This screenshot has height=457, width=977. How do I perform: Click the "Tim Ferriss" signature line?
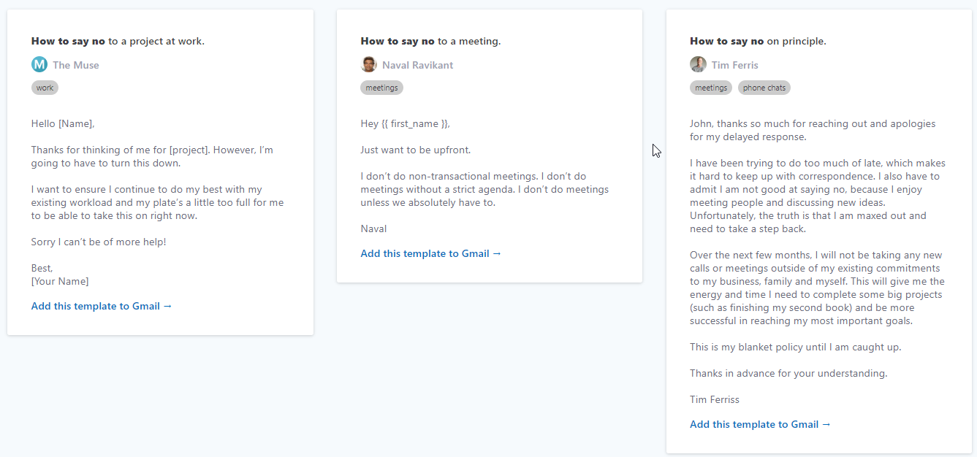click(x=714, y=399)
